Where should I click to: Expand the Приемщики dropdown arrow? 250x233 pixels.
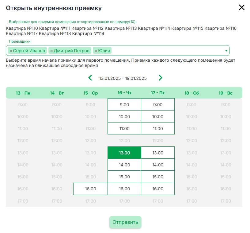[x=226, y=51]
